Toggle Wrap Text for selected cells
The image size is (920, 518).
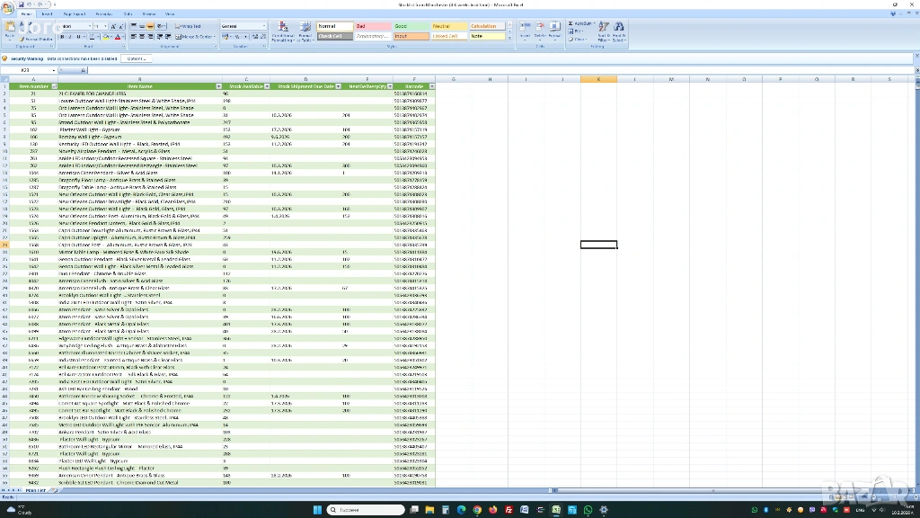coord(190,26)
